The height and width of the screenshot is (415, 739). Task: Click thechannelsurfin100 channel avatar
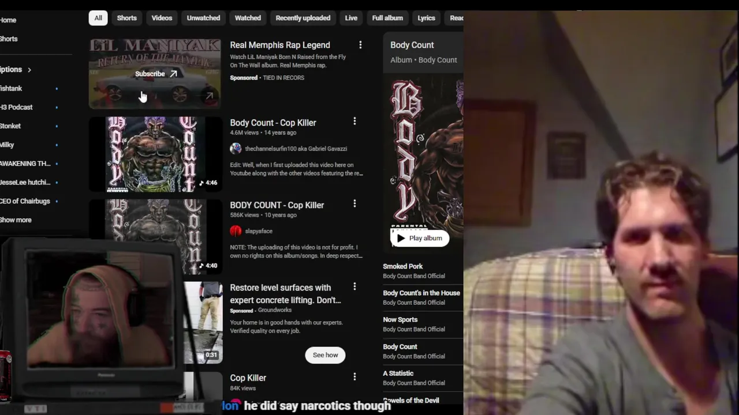[236, 149]
